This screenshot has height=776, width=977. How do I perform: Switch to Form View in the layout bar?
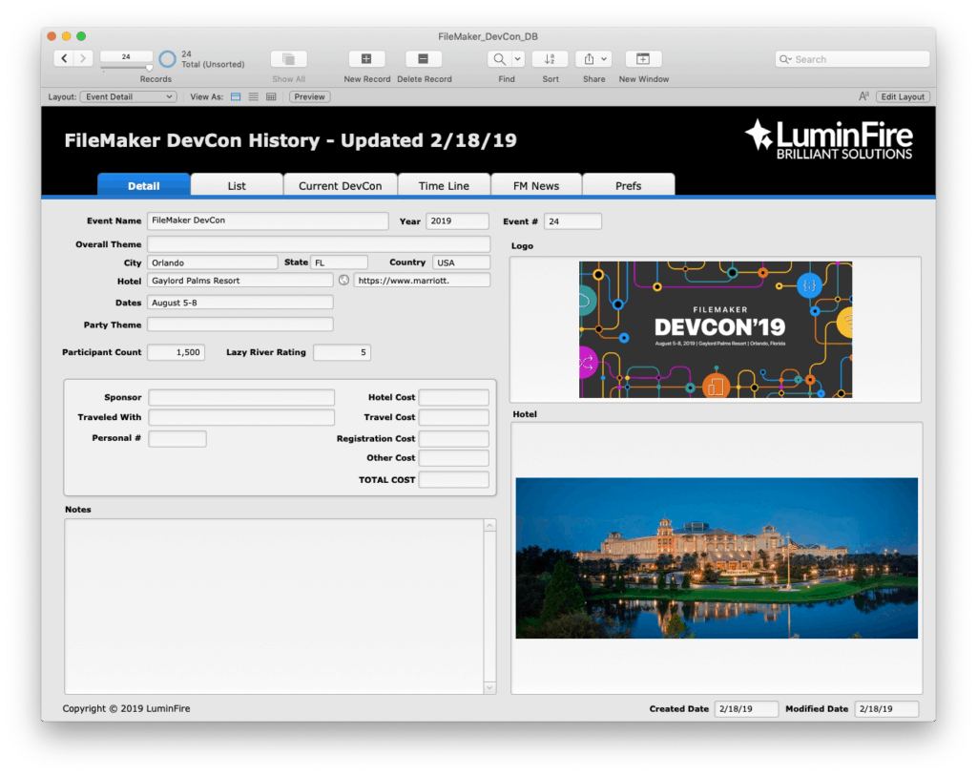click(235, 96)
